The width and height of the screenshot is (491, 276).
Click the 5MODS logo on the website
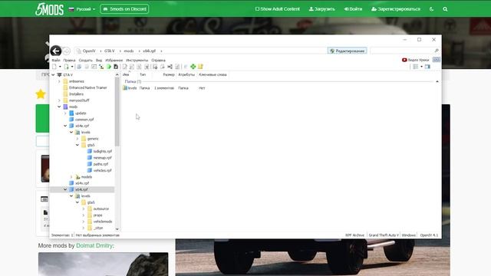(49, 9)
